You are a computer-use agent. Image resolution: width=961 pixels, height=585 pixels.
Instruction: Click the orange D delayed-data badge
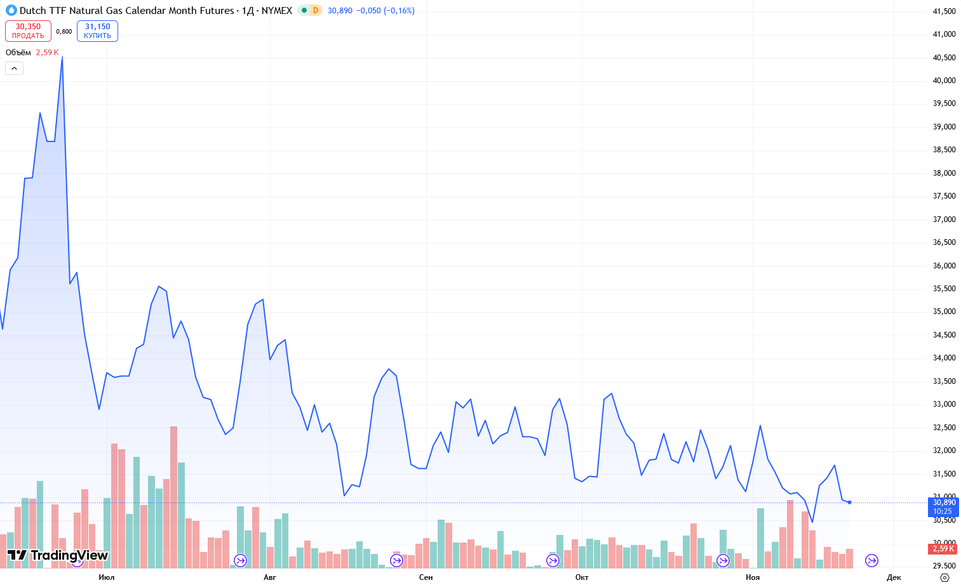click(316, 10)
